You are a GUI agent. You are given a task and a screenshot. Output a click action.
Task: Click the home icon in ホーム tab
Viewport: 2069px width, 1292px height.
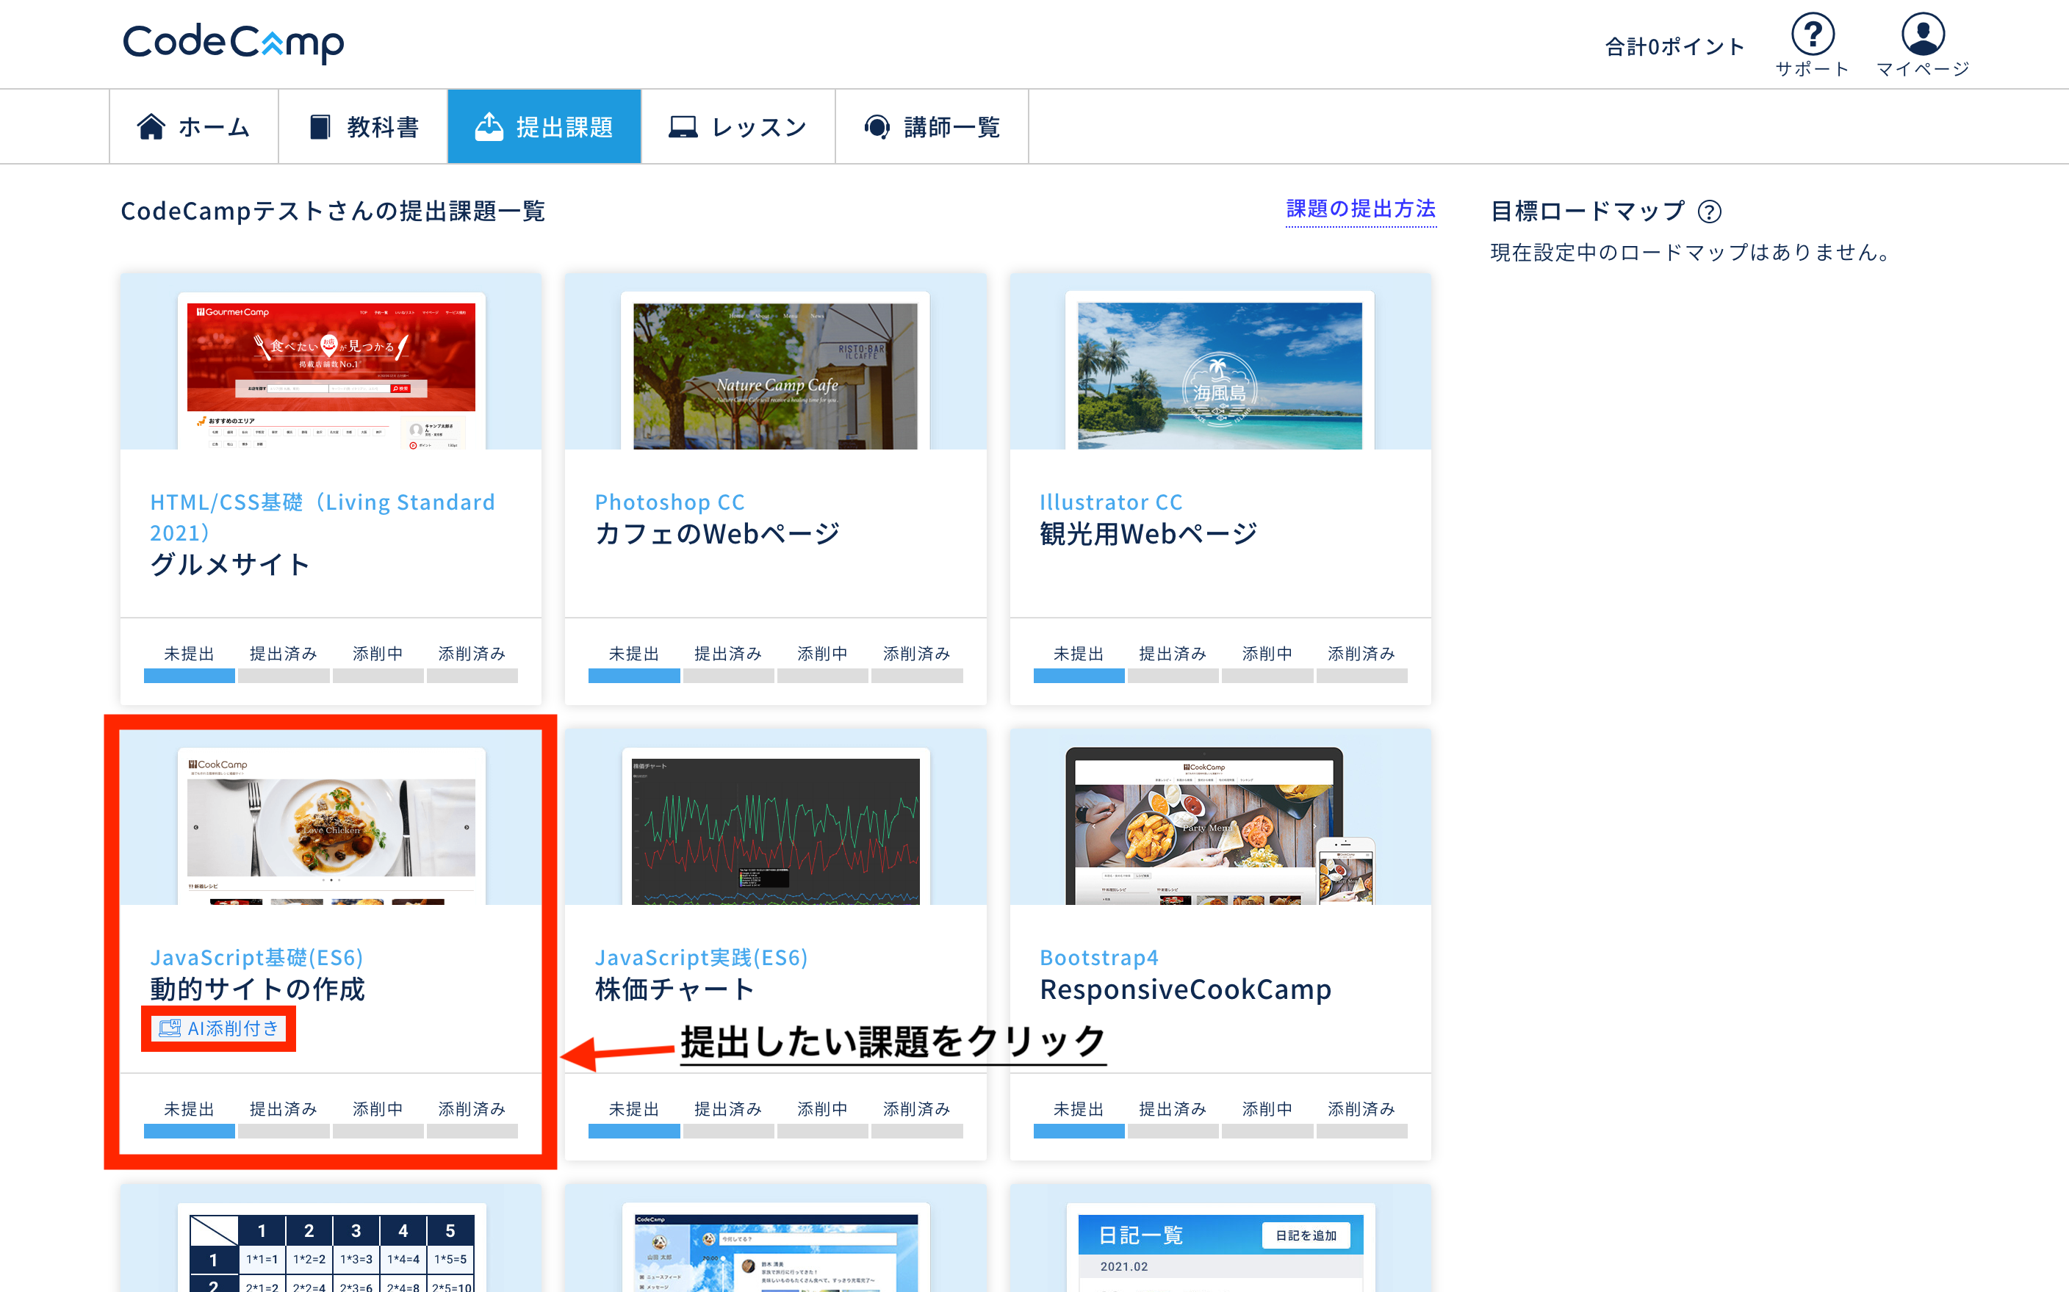[151, 126]
